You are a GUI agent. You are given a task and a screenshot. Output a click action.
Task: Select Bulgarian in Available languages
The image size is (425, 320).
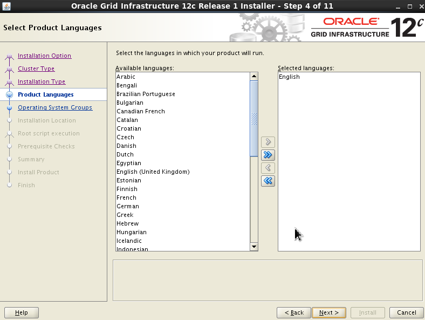pos(183,103)
